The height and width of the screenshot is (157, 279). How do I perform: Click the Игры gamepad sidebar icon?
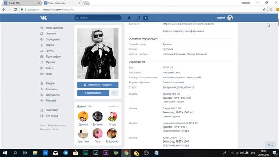click(42, 74)
